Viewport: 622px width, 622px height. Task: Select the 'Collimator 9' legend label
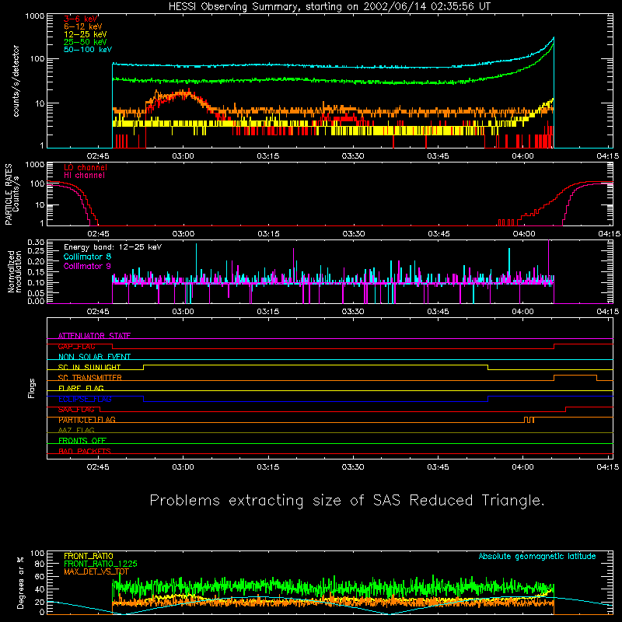pos(87,266)
